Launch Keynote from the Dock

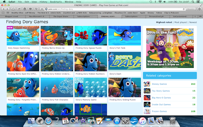click(x=108, y=121)
